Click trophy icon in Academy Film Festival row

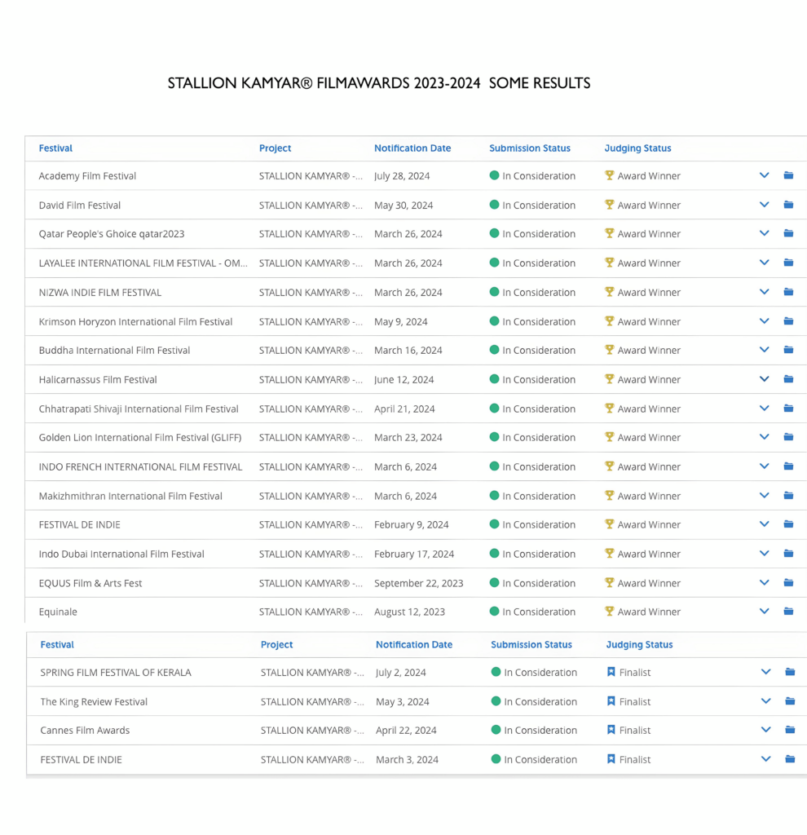(610, 175)
